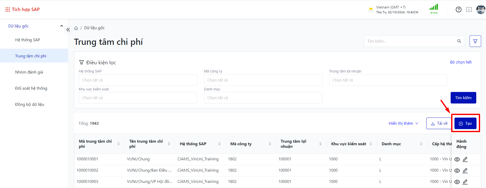486x188 pixels.
Task: View details of row 1000010001
Action: pyautogui.click(x=457, y=159)
